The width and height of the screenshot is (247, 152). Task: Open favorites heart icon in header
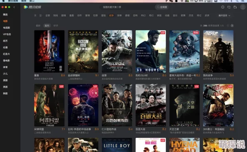pyautogui.click(x=229, y=7)
